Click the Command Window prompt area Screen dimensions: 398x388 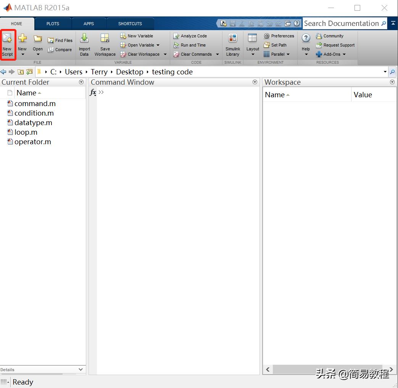coord(178,92)
